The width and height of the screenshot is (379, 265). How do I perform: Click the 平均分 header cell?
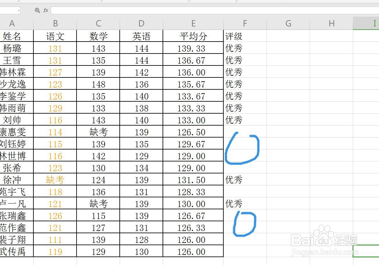pos(193,36)
